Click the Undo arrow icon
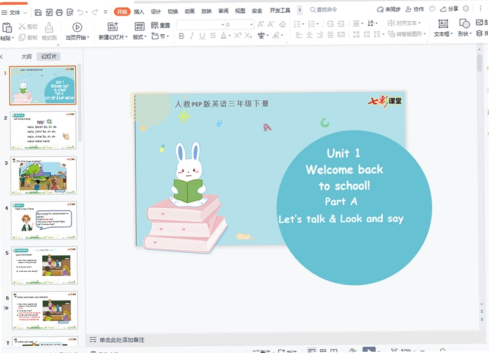 81,12
